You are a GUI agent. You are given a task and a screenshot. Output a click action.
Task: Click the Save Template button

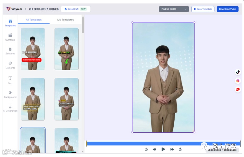pos(203,9)
